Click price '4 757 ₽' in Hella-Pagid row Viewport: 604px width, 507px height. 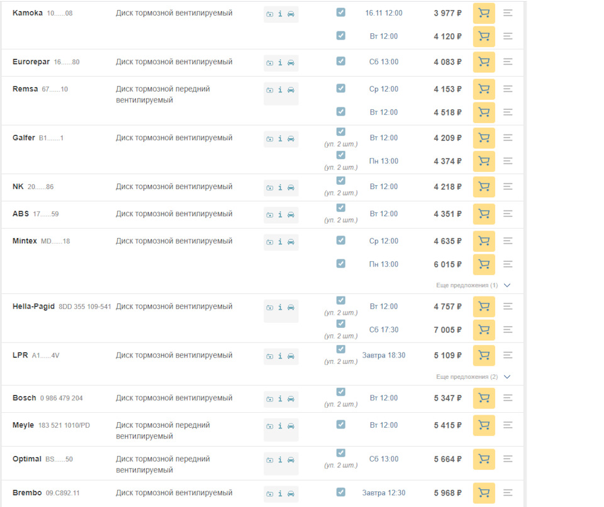447,307
